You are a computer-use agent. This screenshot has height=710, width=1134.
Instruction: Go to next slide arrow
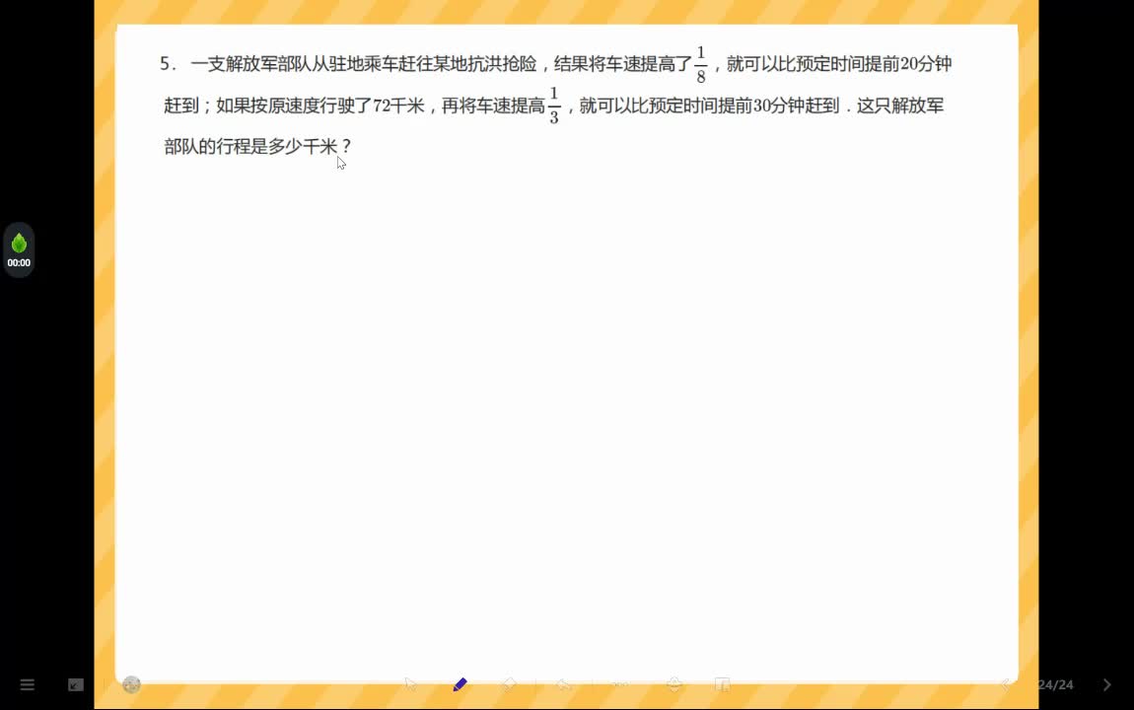pyautogui.click(x=1107, y=684)
